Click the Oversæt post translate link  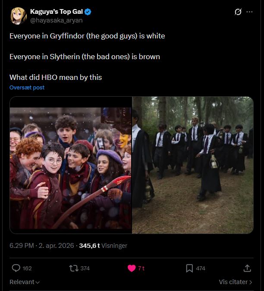[27, 87]
